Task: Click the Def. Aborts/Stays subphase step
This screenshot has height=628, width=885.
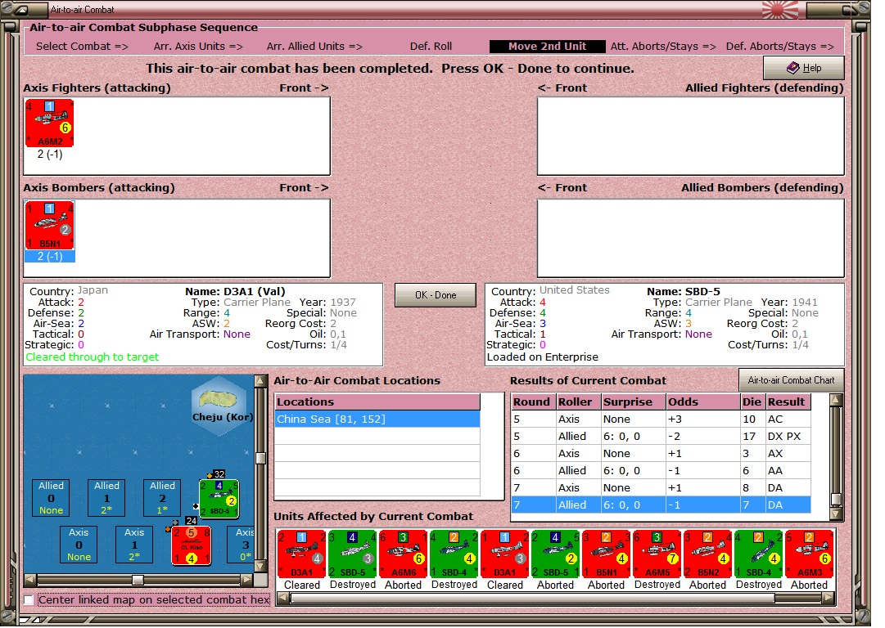Action: (780, 47)
